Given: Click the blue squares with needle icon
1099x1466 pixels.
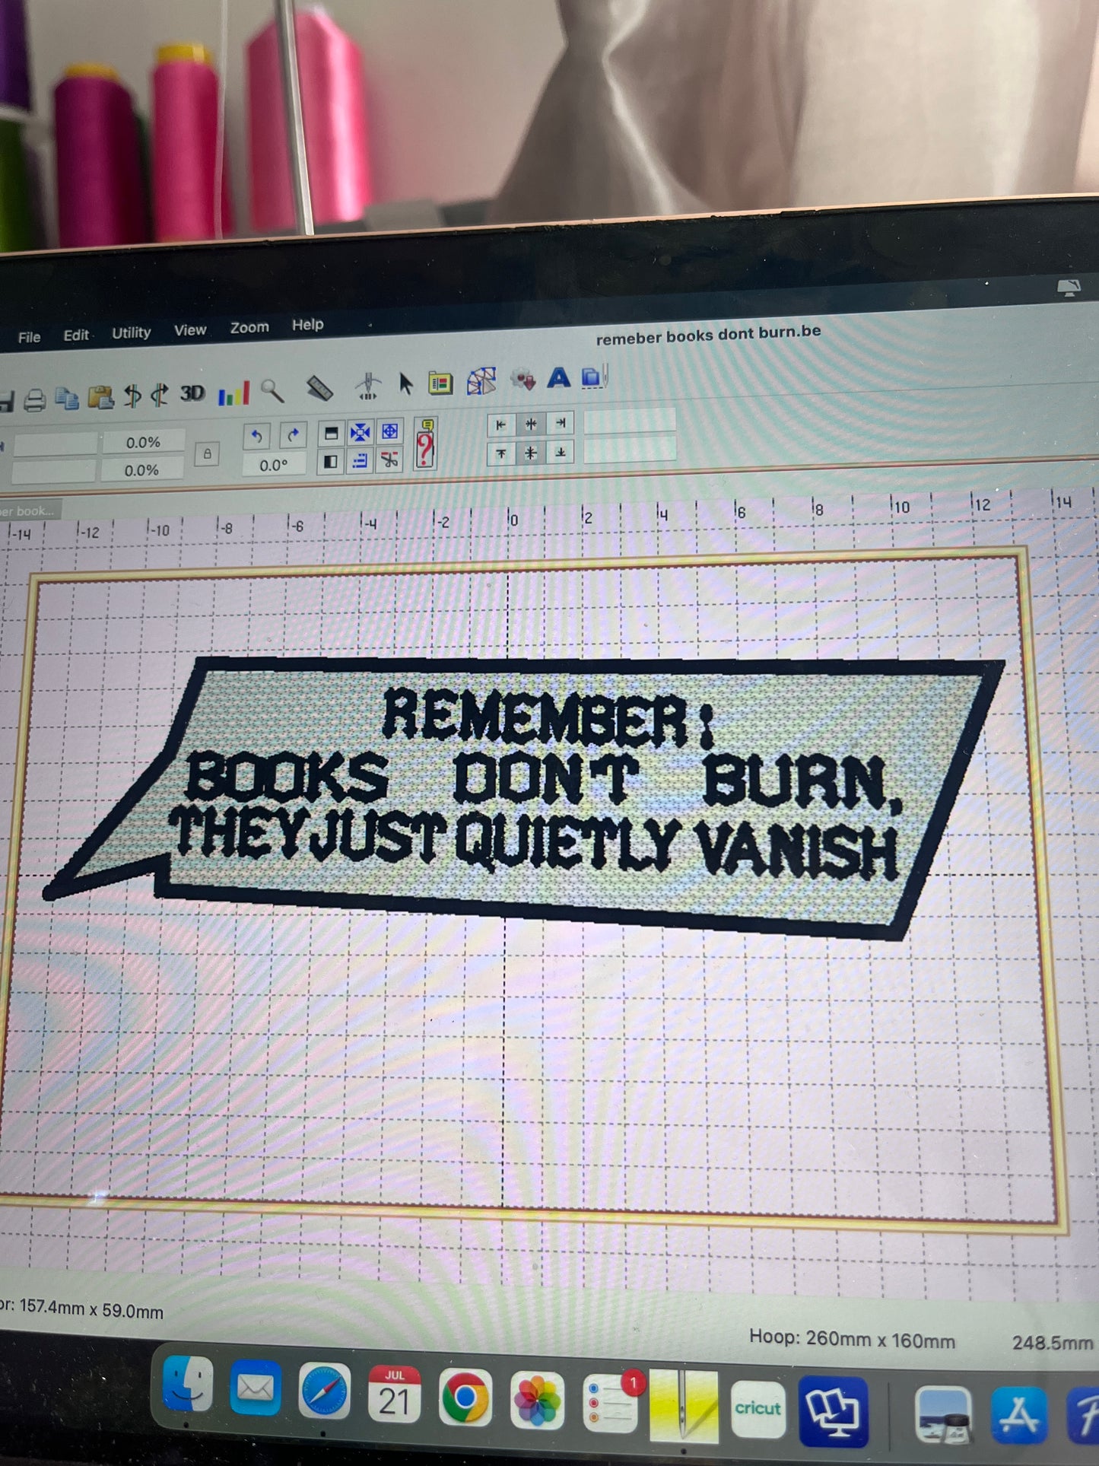Looking at the screenshot, I should tap(595, 376).
